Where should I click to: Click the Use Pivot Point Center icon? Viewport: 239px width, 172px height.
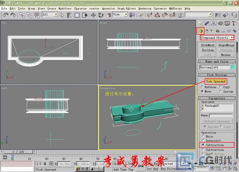(x=132, y=15)
